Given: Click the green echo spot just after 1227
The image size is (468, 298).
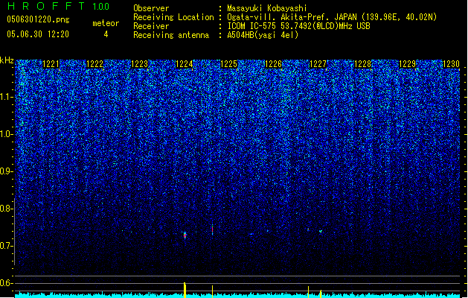Looking at the screenshot, I should click(x=321, y=232).
